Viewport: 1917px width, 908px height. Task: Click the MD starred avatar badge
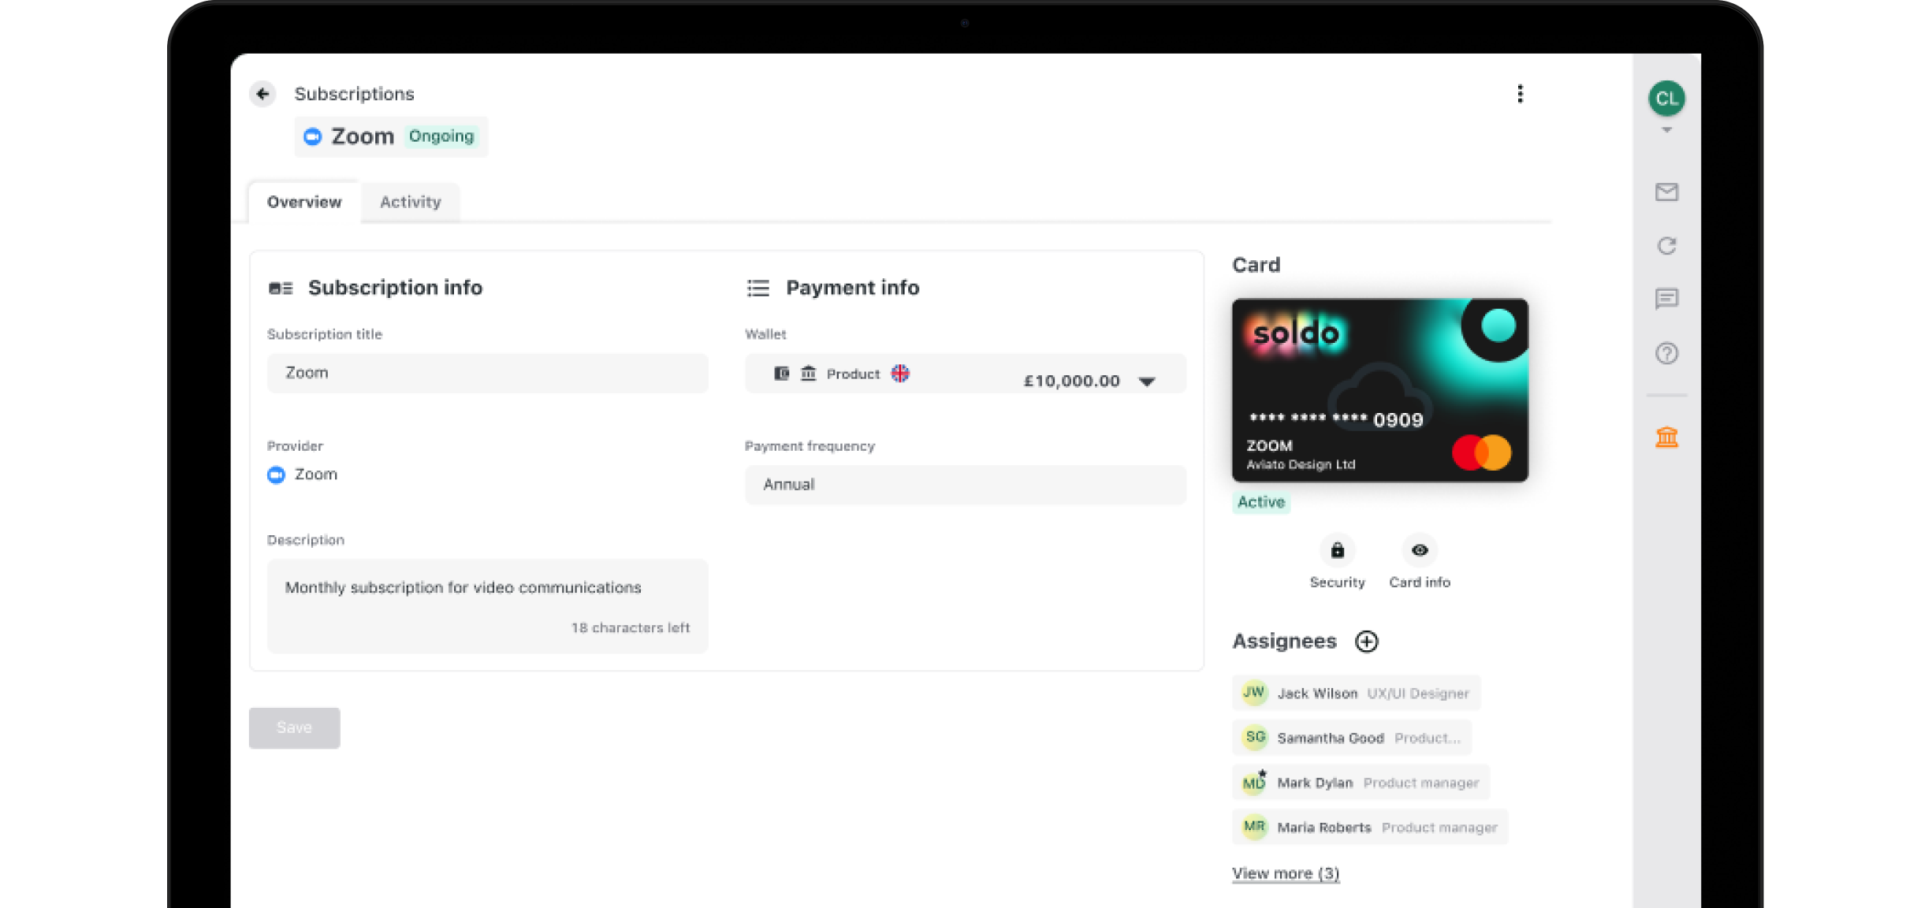click(1254, 782)
